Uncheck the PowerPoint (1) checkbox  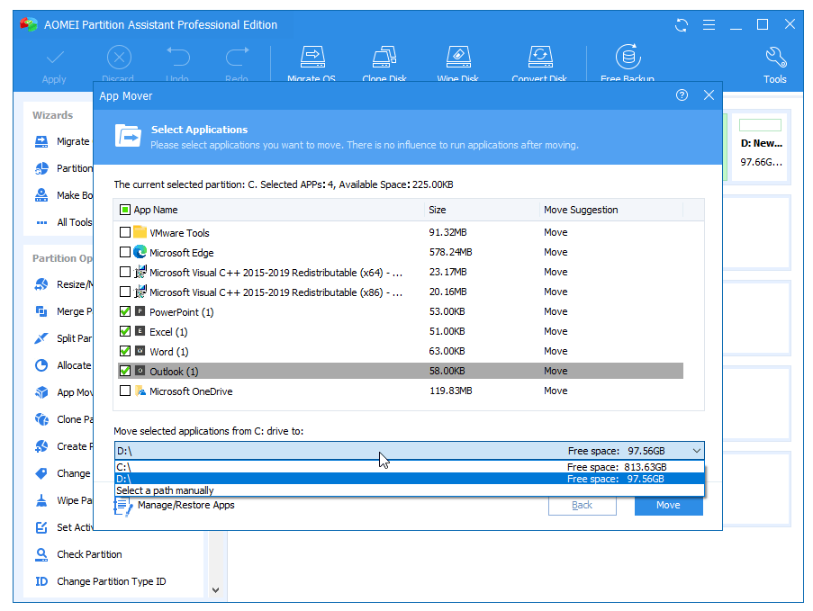(125, 312)
